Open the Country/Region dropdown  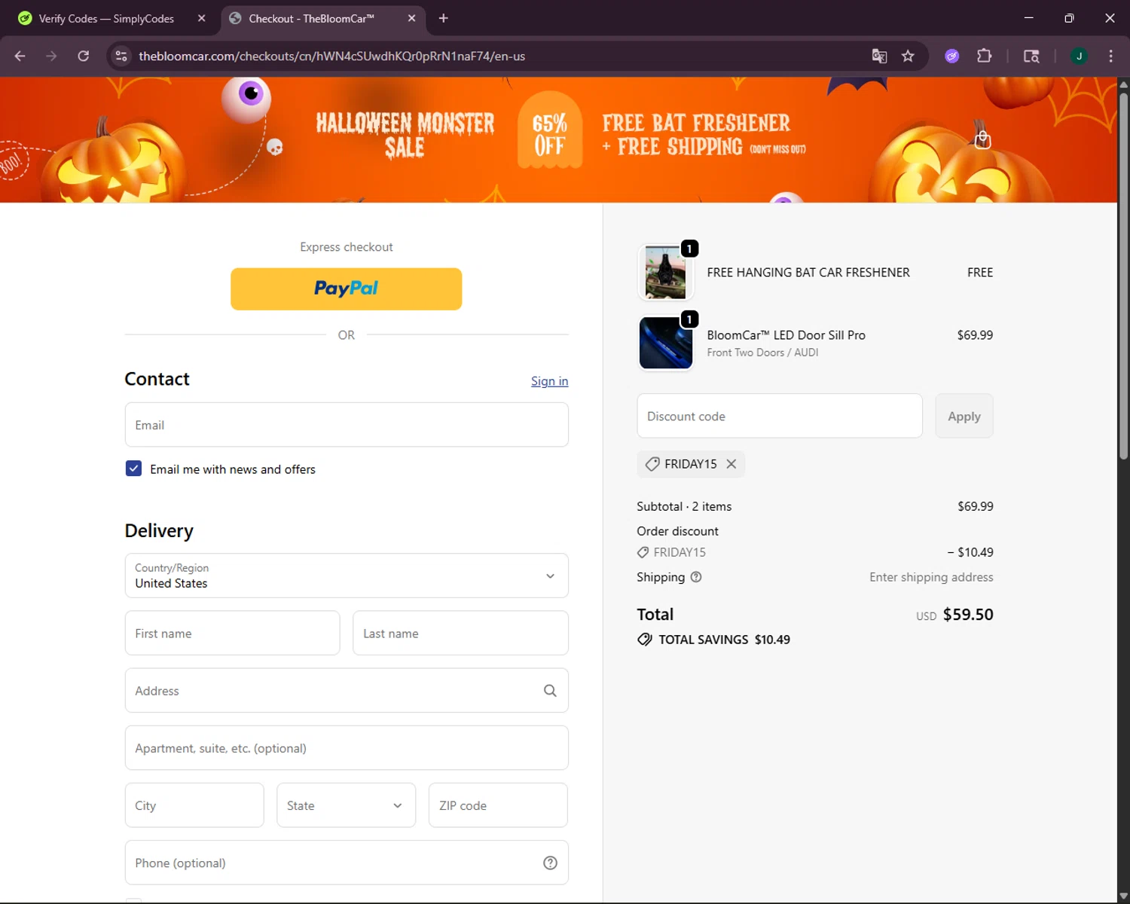click(347, 576)
